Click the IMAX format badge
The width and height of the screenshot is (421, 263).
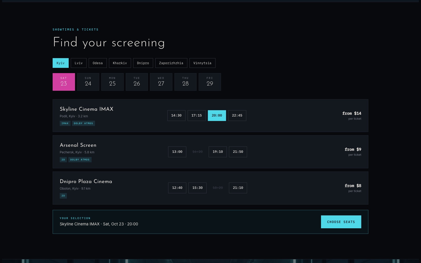pyautogui.click(x=65, y=123)
